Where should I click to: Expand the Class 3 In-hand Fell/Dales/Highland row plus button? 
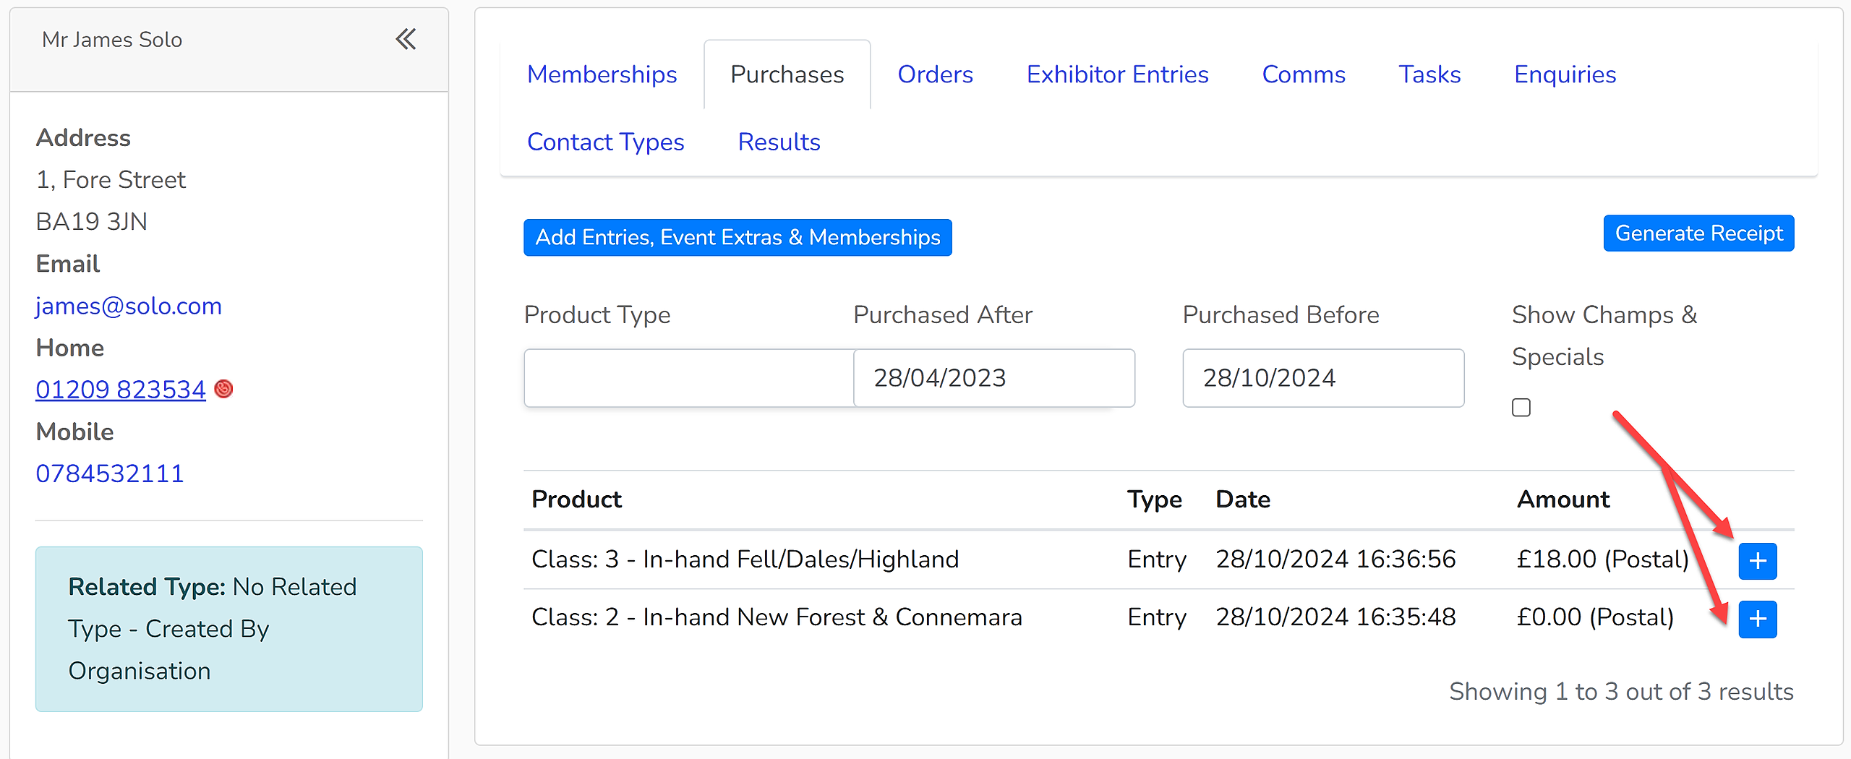(1758, 561)
